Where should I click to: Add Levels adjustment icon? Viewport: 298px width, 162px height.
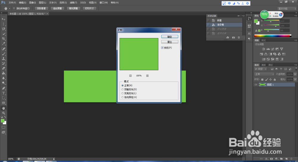(268, 49)
